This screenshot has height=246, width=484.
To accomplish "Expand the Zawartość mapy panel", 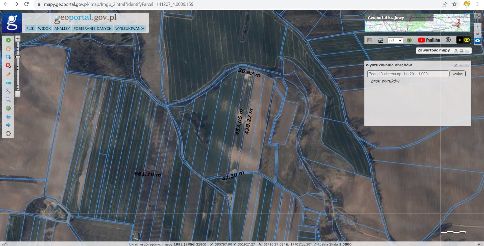I will 461,51.
